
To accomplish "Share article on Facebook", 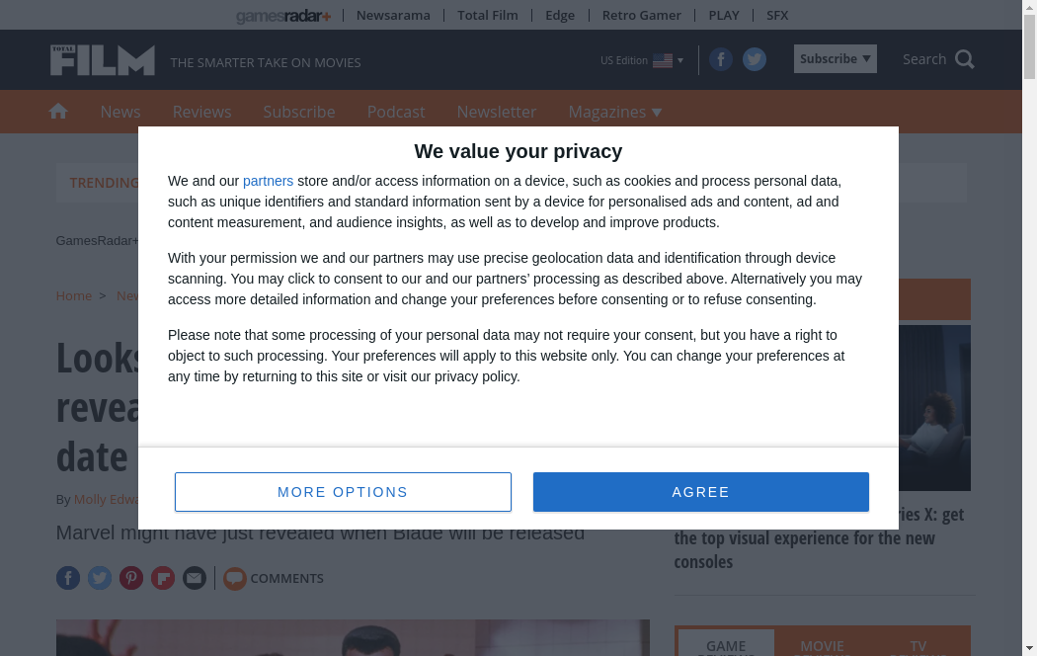I will (68, 578).
